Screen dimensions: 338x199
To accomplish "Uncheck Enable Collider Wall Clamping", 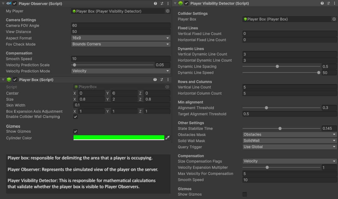I will 75,117.
